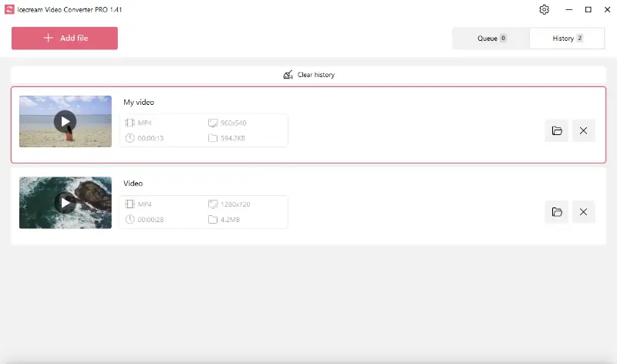
Task: Click the 00:00:13 duration value
Action: [150, 138]
